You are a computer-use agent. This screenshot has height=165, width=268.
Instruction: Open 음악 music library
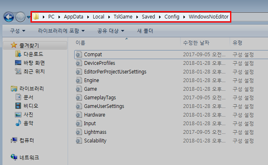pyautogui.click(x=28, y=123)
